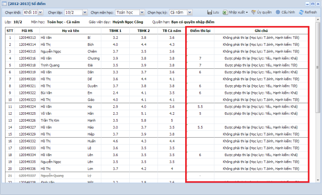Click Điểm thi lại cell for Đài
322x195 pixels.
pyautogui.click(x=200, y=65)
